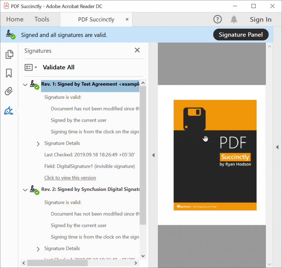Click the PDF Succinctly cover page
282x268 pixels.
(215, 155)
